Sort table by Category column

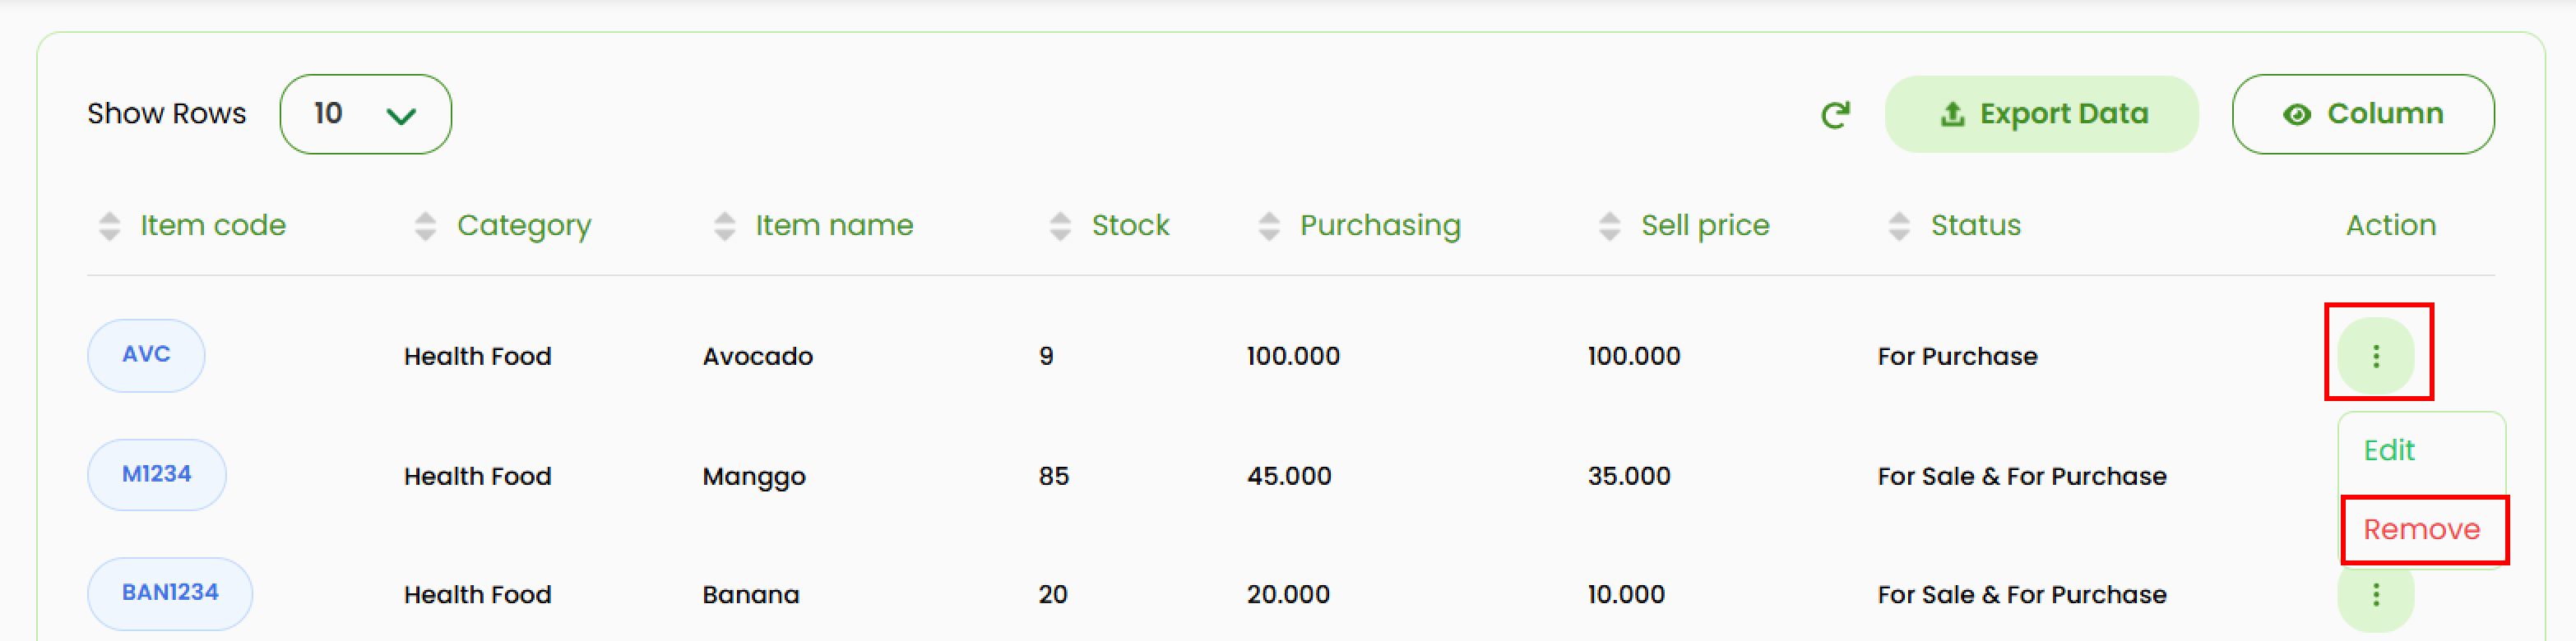pos(425,226)
